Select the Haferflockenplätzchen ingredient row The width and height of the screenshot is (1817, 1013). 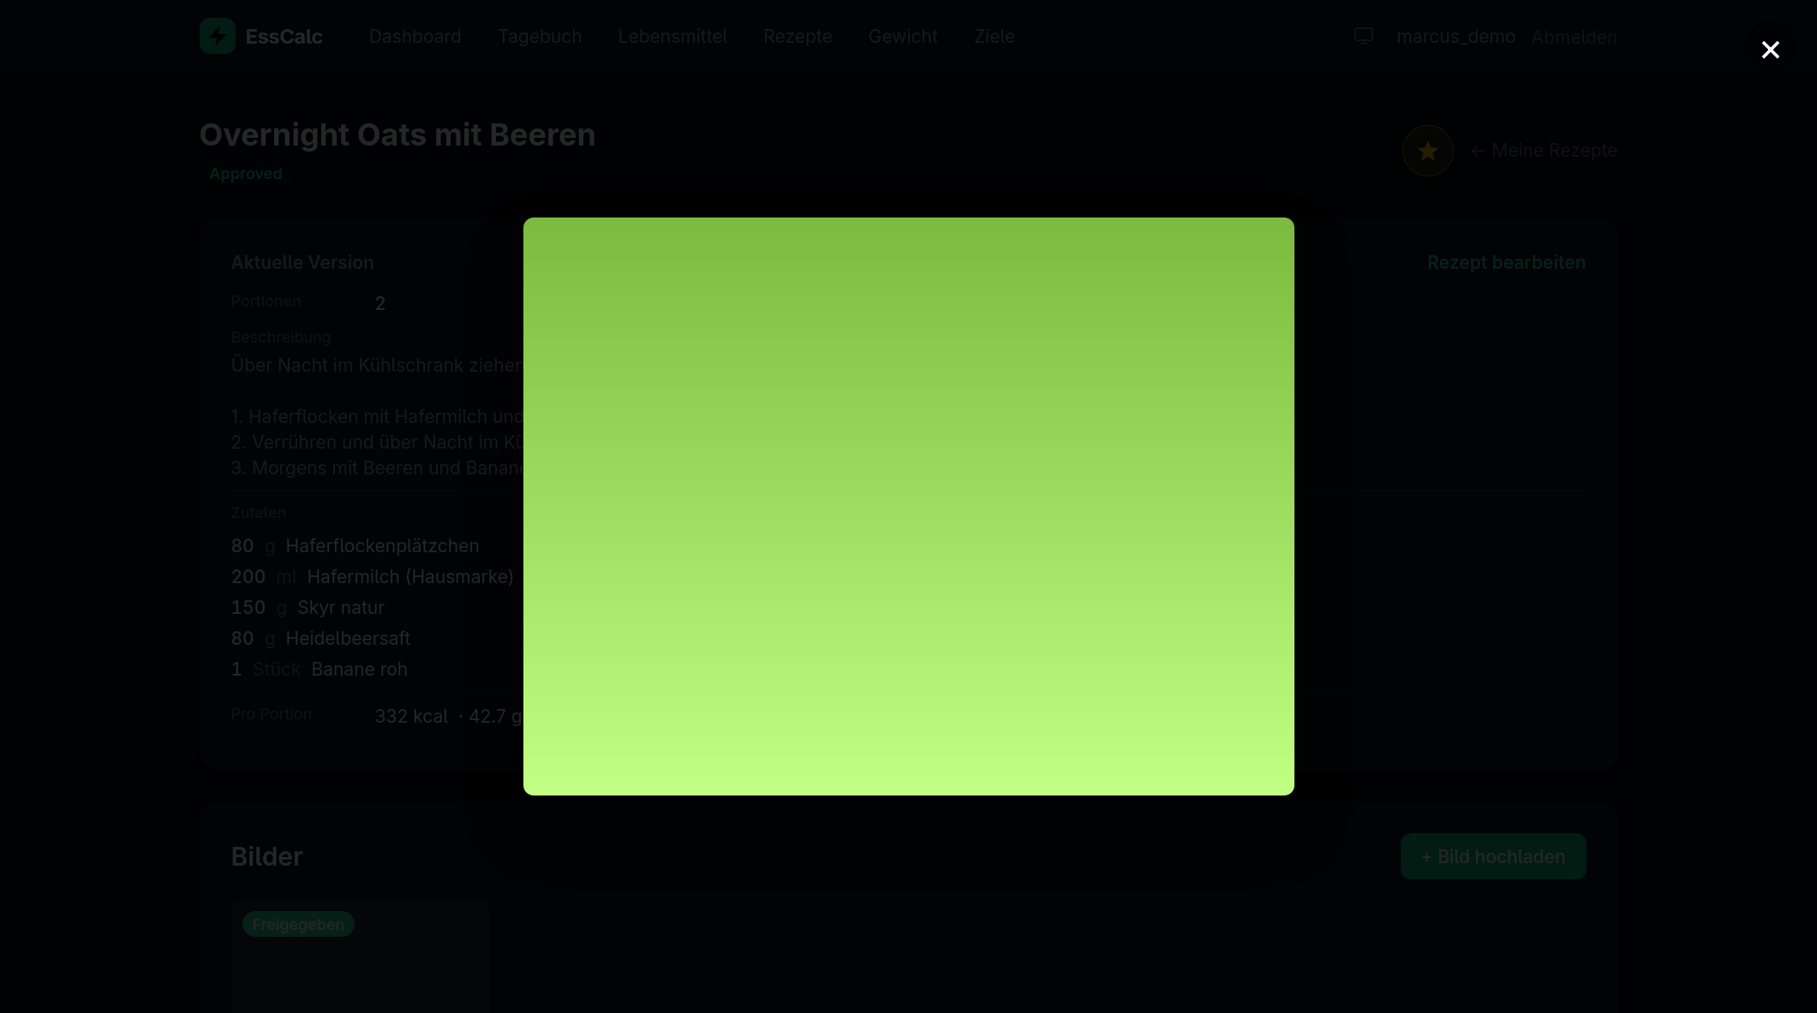pos(355,545)
